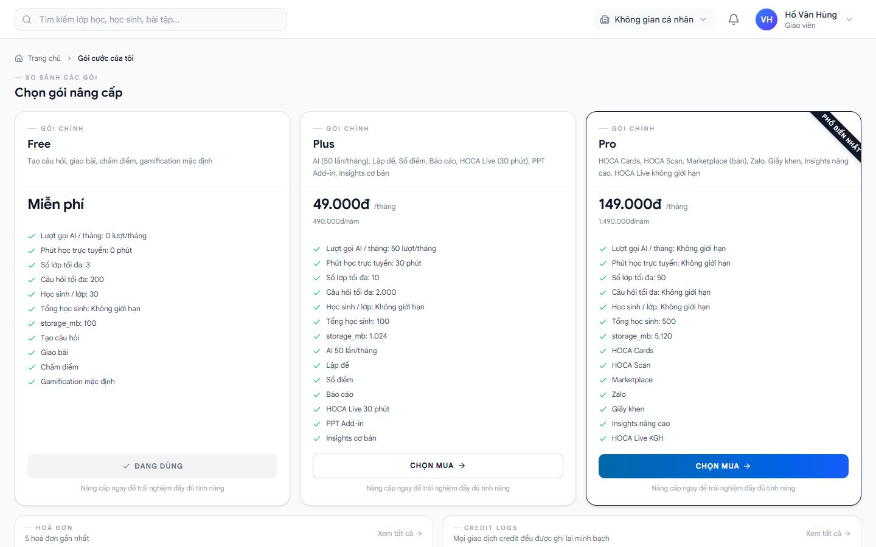Click the check icon beside Insights cơ bản
This screenshot has height=547, width=876.
pyautogui.click(x=317, y=438)
